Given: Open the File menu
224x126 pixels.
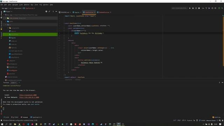Looking at the screenshot, I should [x=2, y=5].
